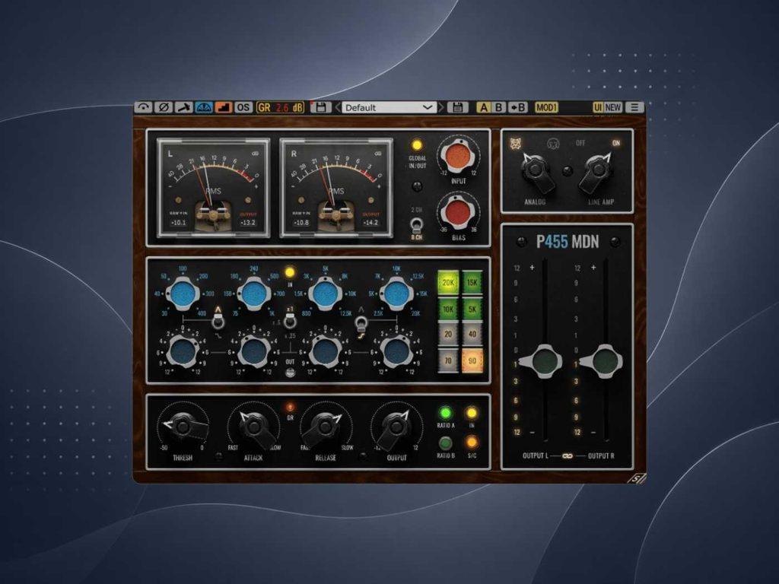Click the high-mid band gain knob
779x584 pixels.
(x=326, y=351)
